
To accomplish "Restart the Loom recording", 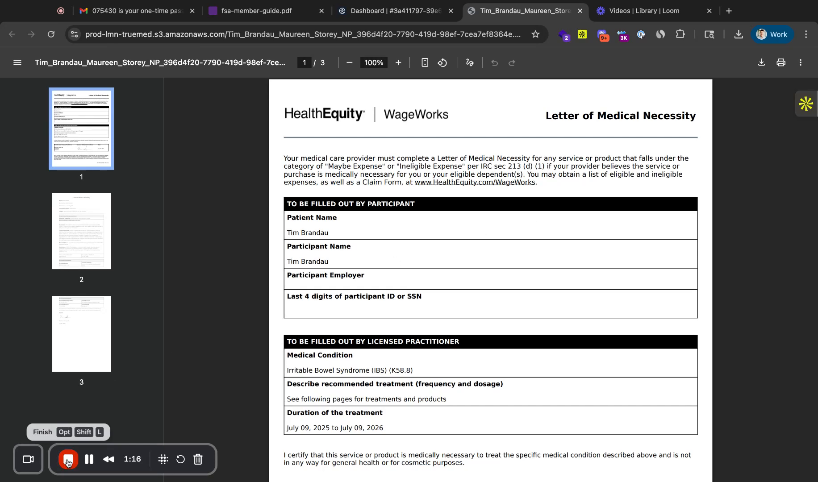I will coord(180,459).
